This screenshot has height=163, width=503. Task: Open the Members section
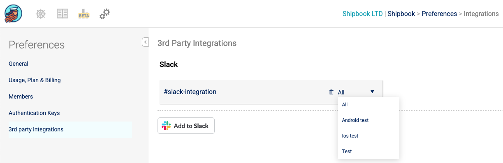21,96
